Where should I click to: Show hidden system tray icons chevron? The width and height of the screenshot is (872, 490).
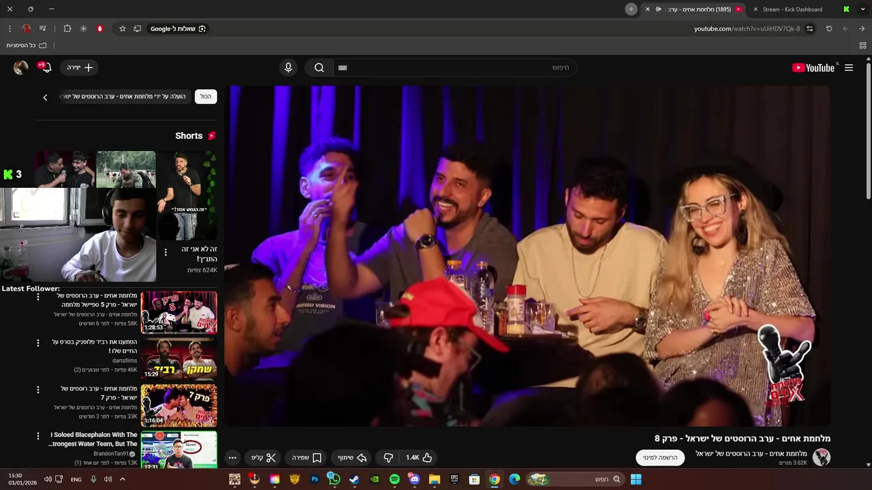[x=123, y=480]
